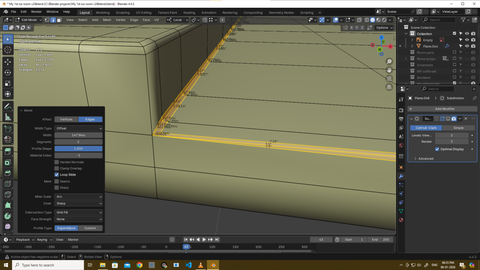Uncheck Loop Slide option

coord(57,175)
